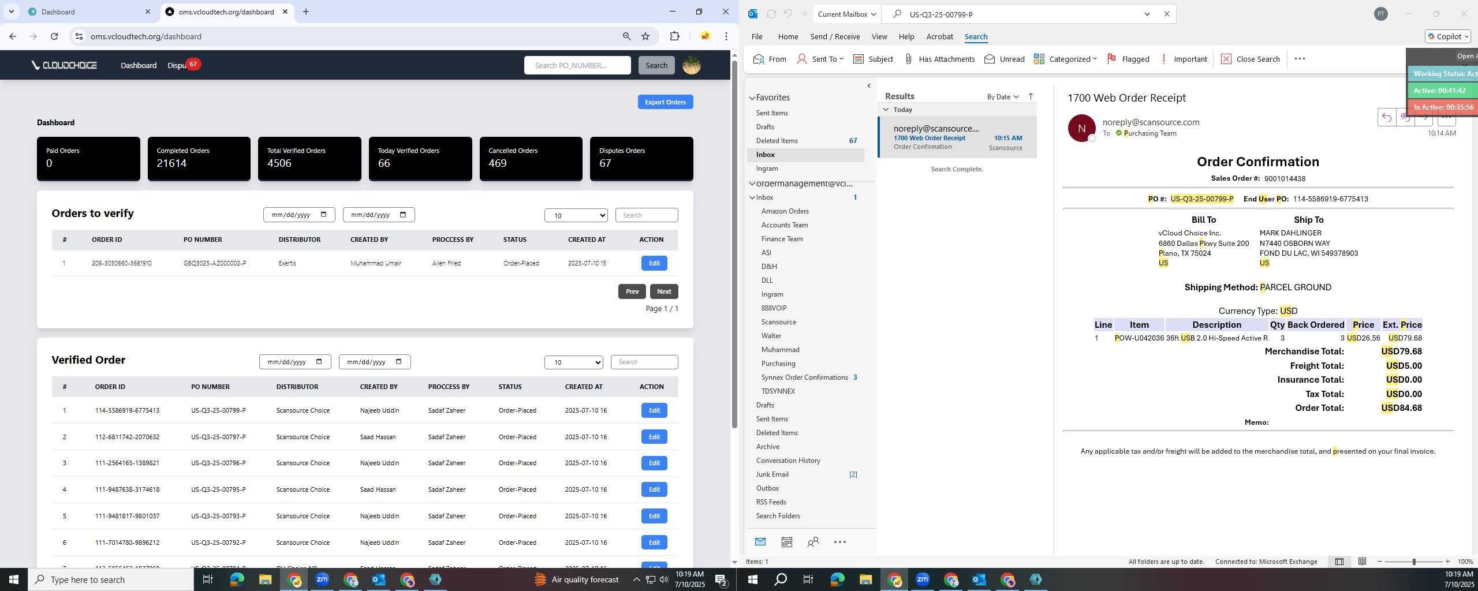Click Close Search in Outlook ribbon
This screenshot has width=1478, height=591.
point(1251,59)
